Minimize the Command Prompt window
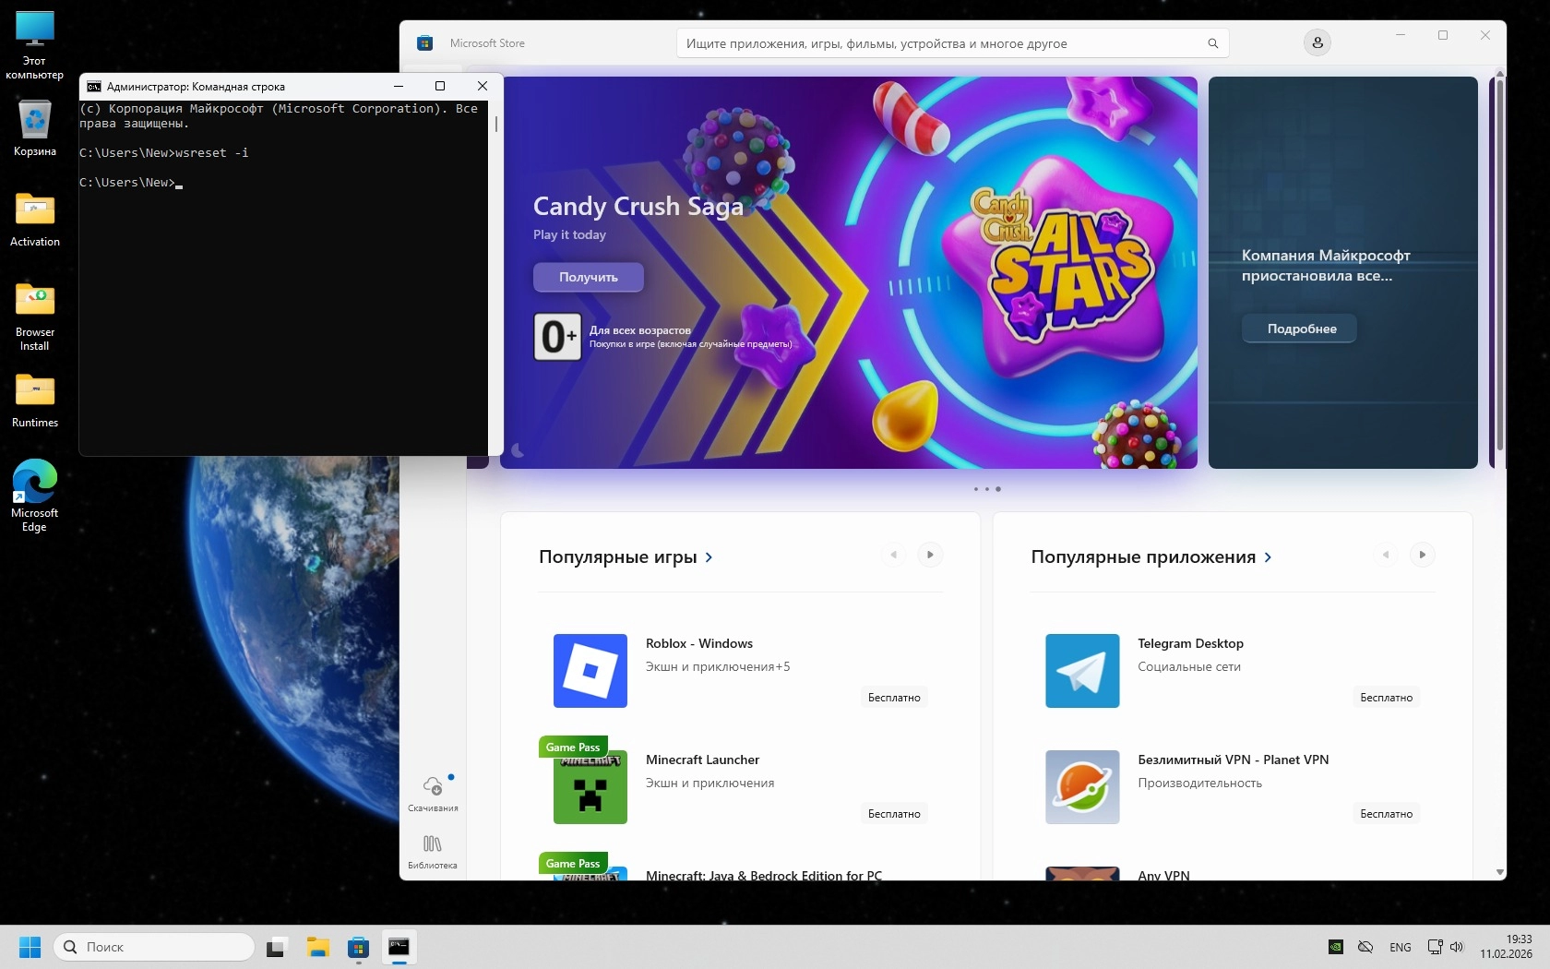This screenshot has height=969, width=1550. click(x=399, y=86)
